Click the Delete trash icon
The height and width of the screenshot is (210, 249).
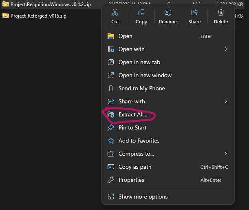221,13
